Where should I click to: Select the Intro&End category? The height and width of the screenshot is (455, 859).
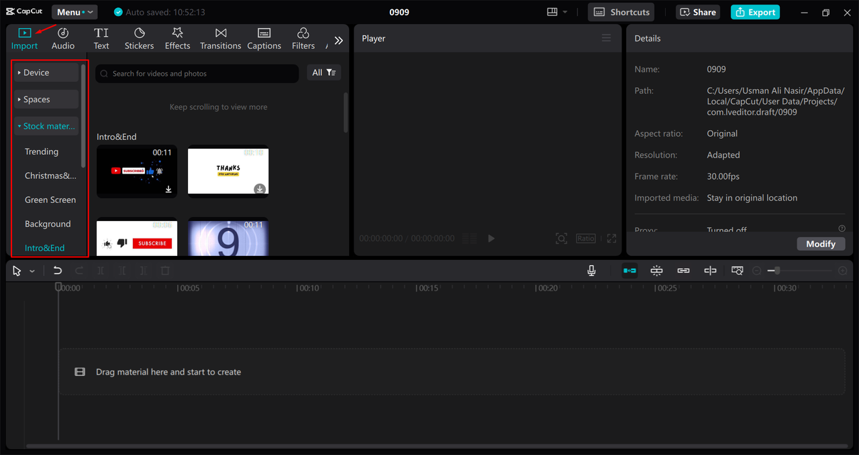(45, 248)
